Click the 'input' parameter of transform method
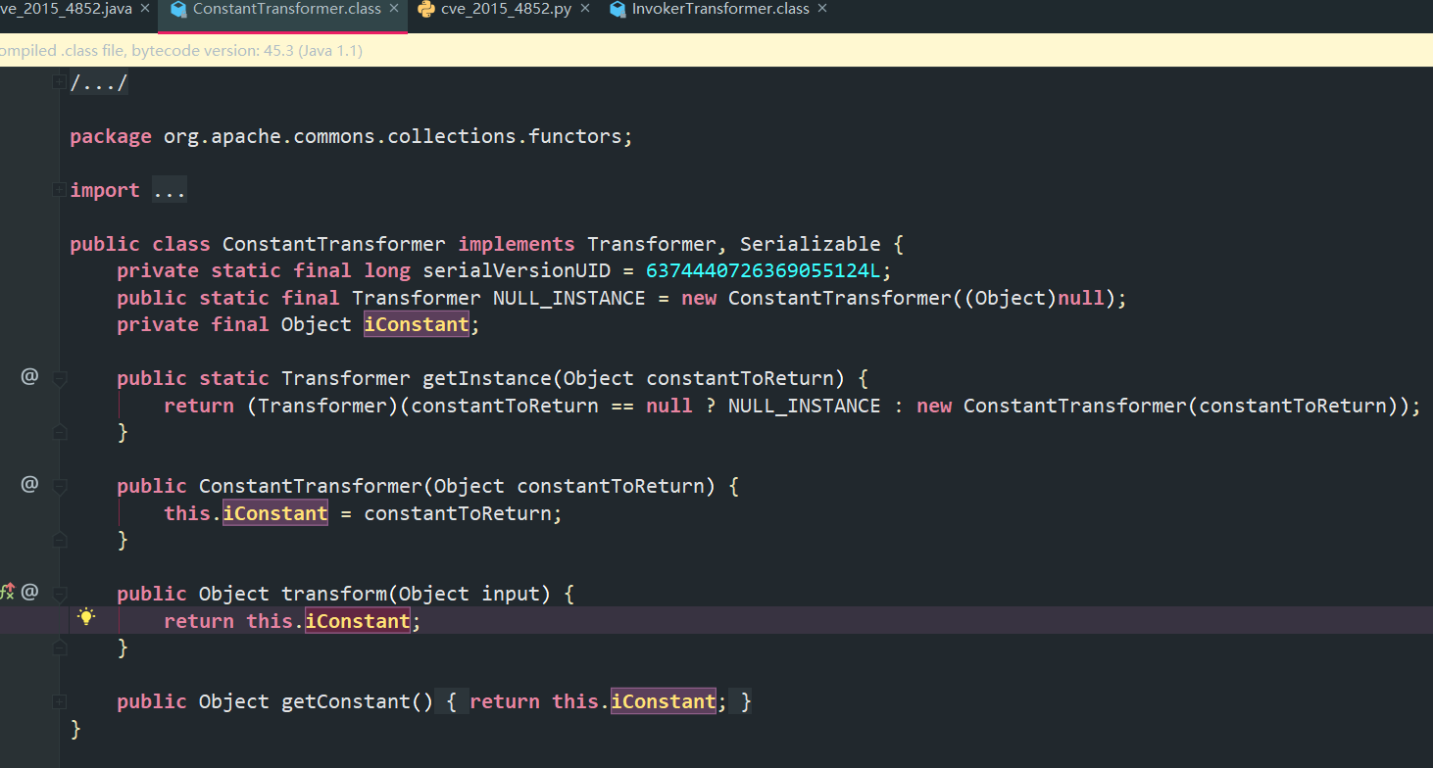This screenshot has height=768, width=1433. tap(511, 594)
